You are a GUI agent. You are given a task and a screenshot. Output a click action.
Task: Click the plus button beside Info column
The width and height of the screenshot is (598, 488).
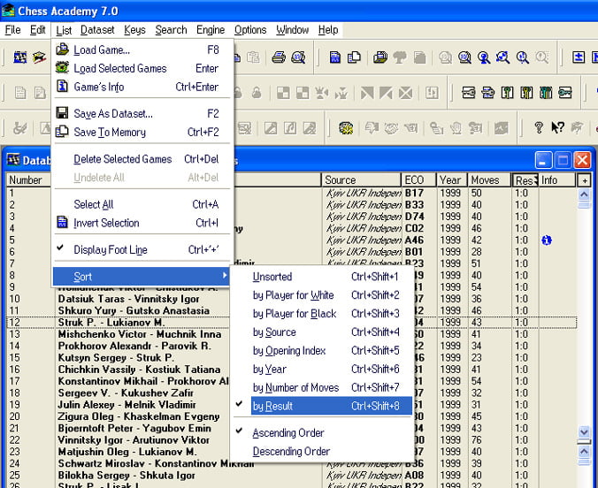584,180
